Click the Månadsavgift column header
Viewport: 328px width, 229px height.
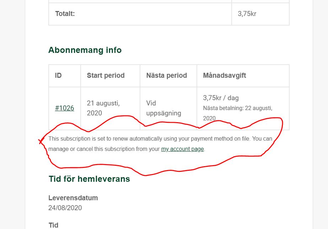[x=225, y=75]
